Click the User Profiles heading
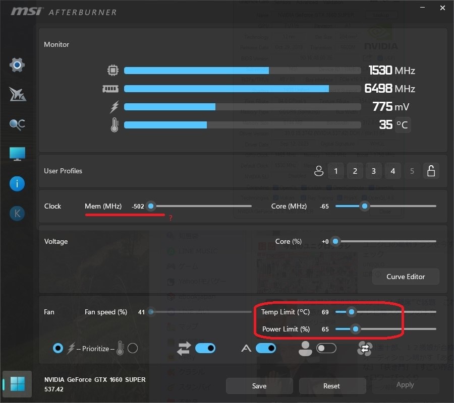The height and width of the screenshot is (403, 454). coord(63,171)
